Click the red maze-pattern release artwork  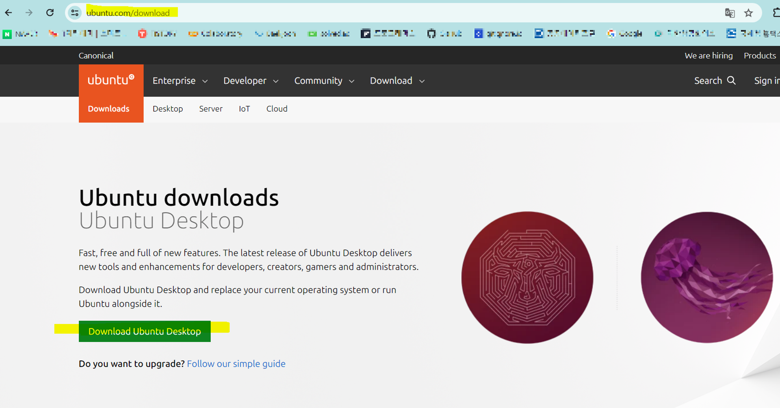tap(527, 277)
